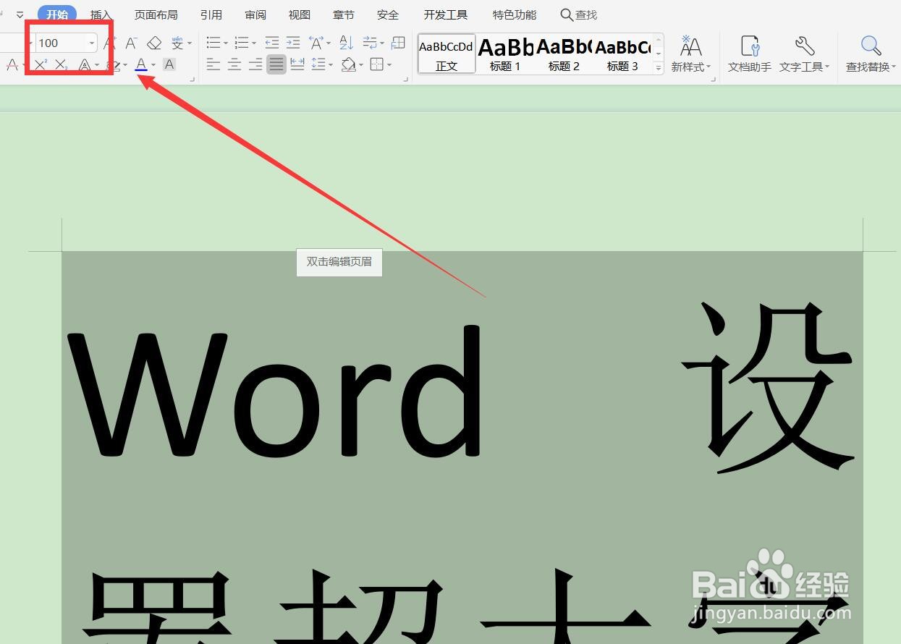Switch to the 引用 tab
This screenshot has height=644, width=901.
[x=211, y=14]
